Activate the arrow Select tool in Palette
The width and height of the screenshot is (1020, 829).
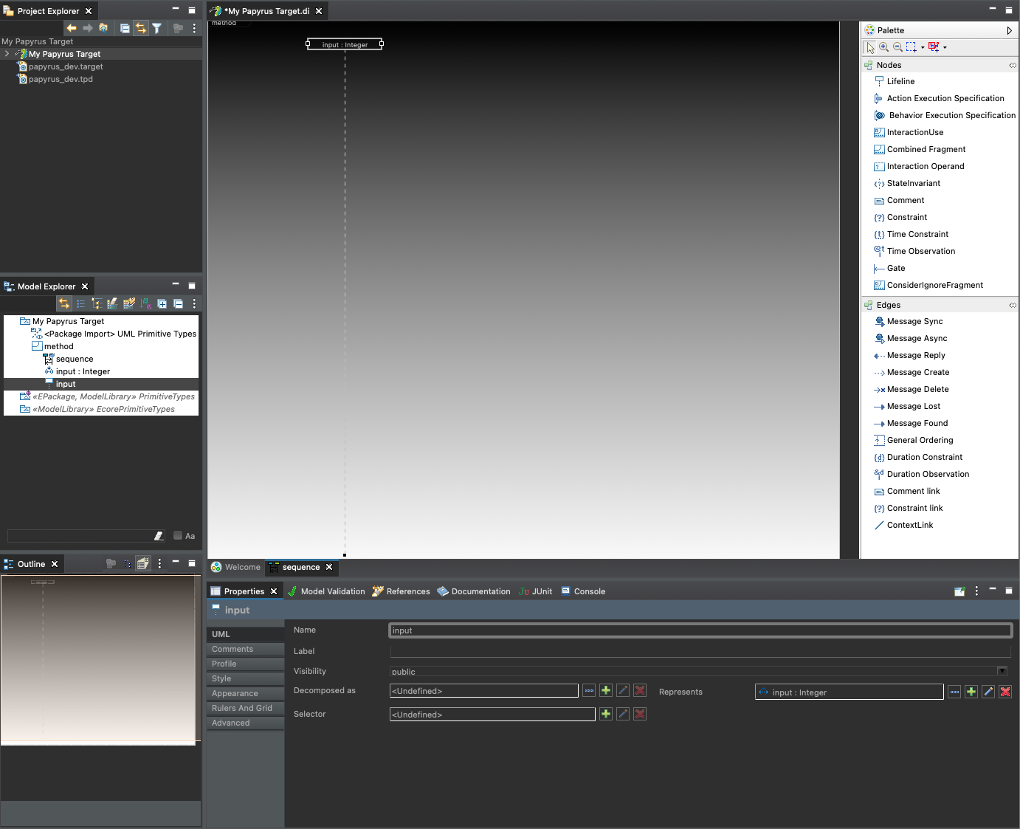click(x=870, y=47)
